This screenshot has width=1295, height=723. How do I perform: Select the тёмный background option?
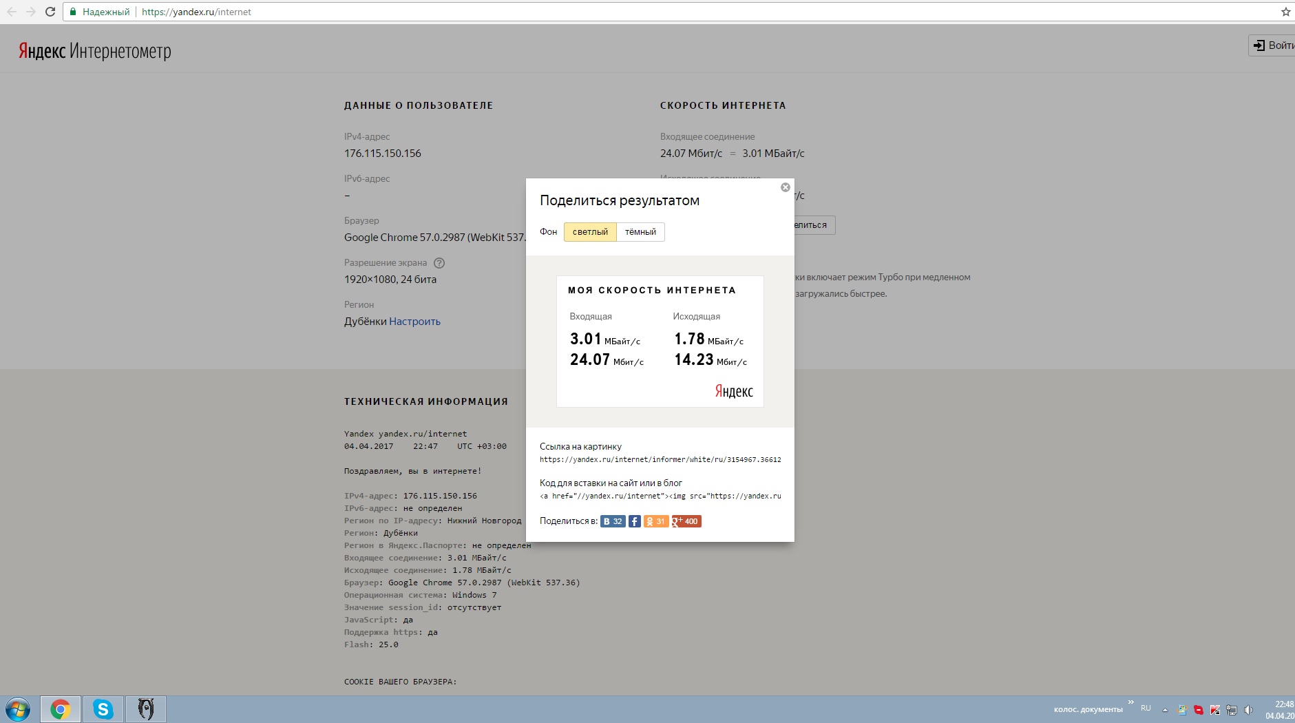coord(640,232)
